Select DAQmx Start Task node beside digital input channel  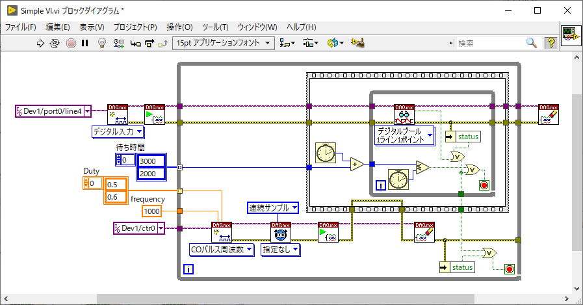[155, 114]
